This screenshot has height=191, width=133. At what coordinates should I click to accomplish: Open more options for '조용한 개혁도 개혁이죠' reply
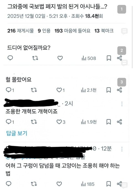[122, 104]
